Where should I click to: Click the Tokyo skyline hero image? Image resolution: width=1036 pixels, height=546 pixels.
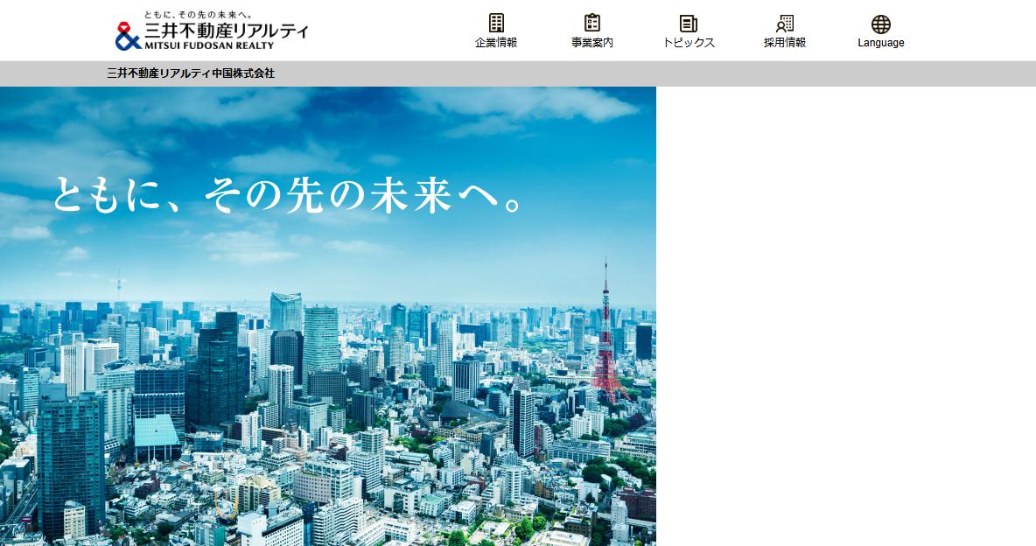328,316
